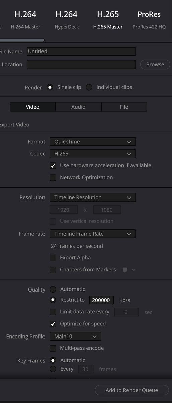This screenshot has height=403, width=172.
Task: Choose Automatic quality radio button
Action: (x=53, y=289)
